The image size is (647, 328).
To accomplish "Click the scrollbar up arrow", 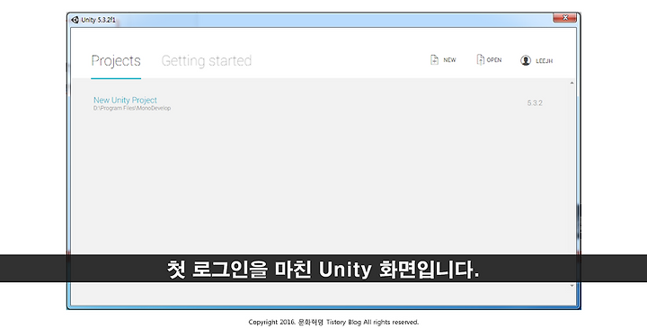I will [572, 83].
